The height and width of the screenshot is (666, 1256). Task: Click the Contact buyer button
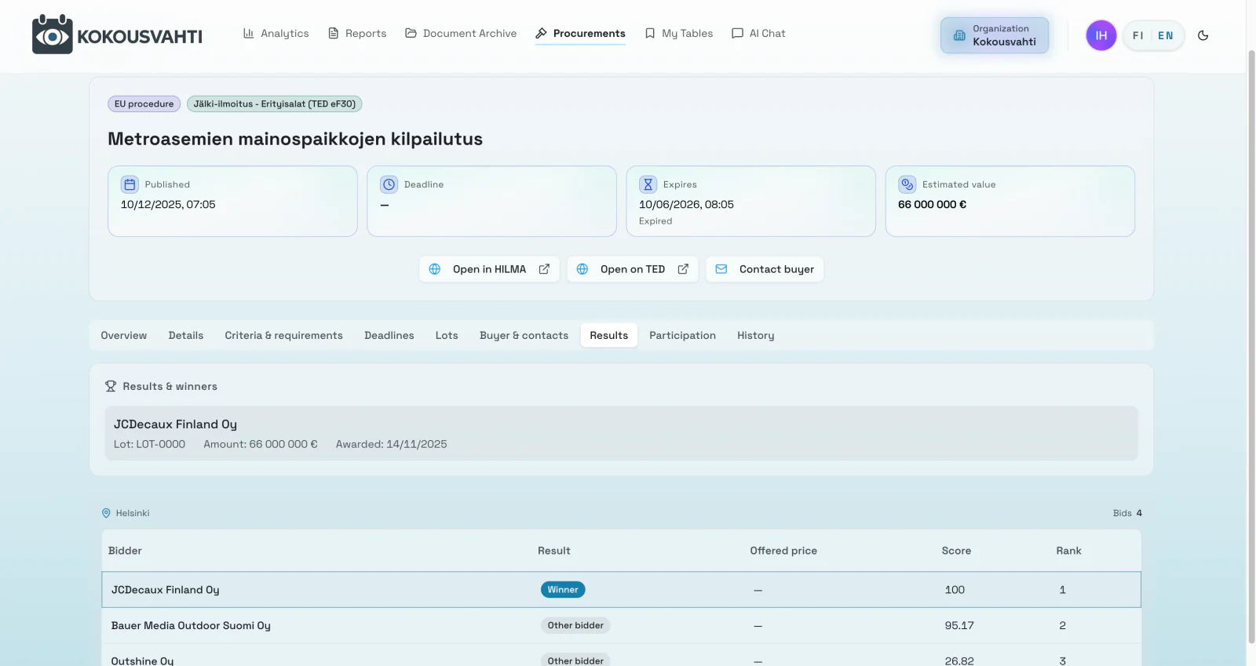[x=765, y=269]
